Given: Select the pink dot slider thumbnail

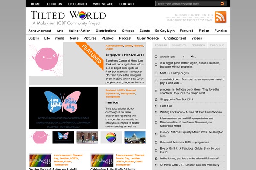Looking at the screenshot, I should [x=40, y=137].
